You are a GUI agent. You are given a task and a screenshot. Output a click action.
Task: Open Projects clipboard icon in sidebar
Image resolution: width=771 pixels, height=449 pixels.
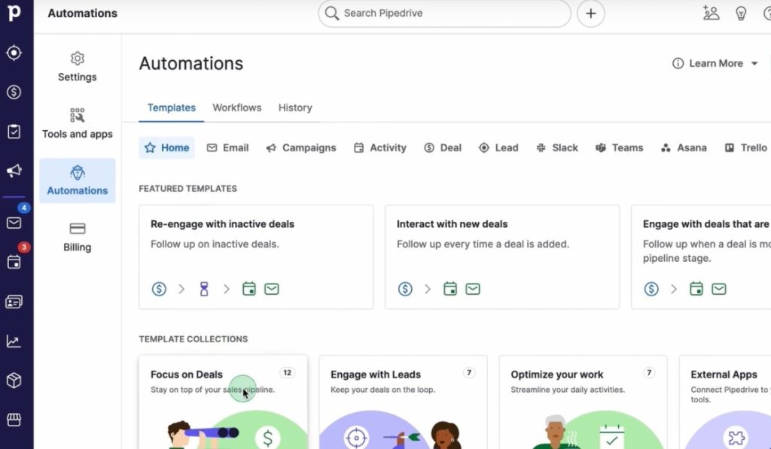coord(14,131)
